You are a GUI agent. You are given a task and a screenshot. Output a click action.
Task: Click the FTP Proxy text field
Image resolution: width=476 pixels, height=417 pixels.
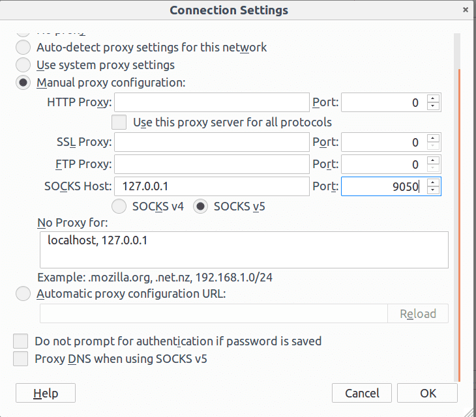click(211, 164)
